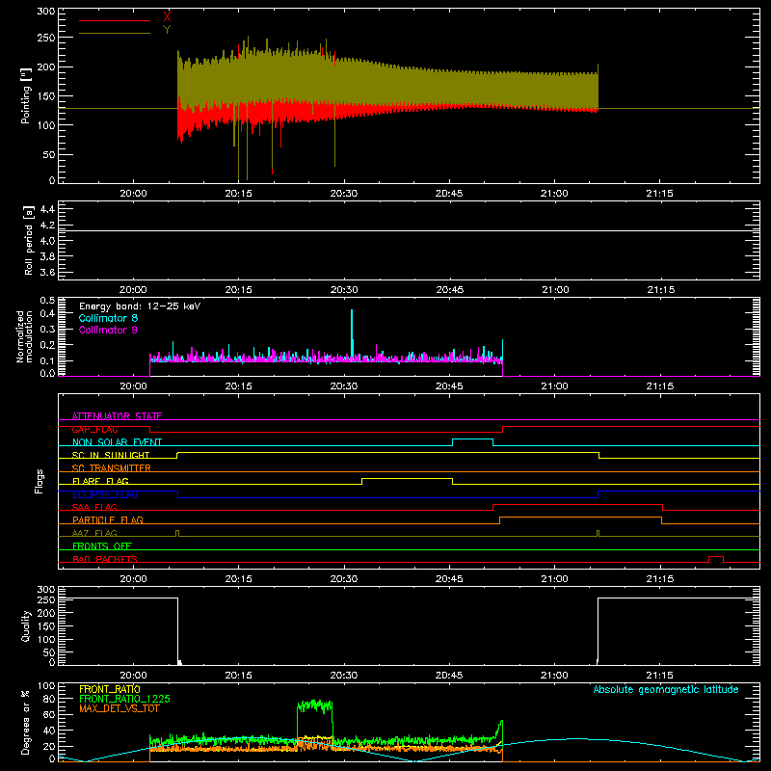The height and width of the screenshot is (771, 771).
Task: Click the red X legend label
Action: 167,17
